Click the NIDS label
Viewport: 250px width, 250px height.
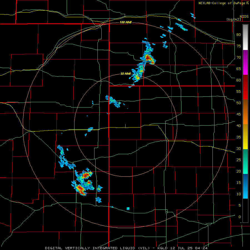(x=244, y=17)
